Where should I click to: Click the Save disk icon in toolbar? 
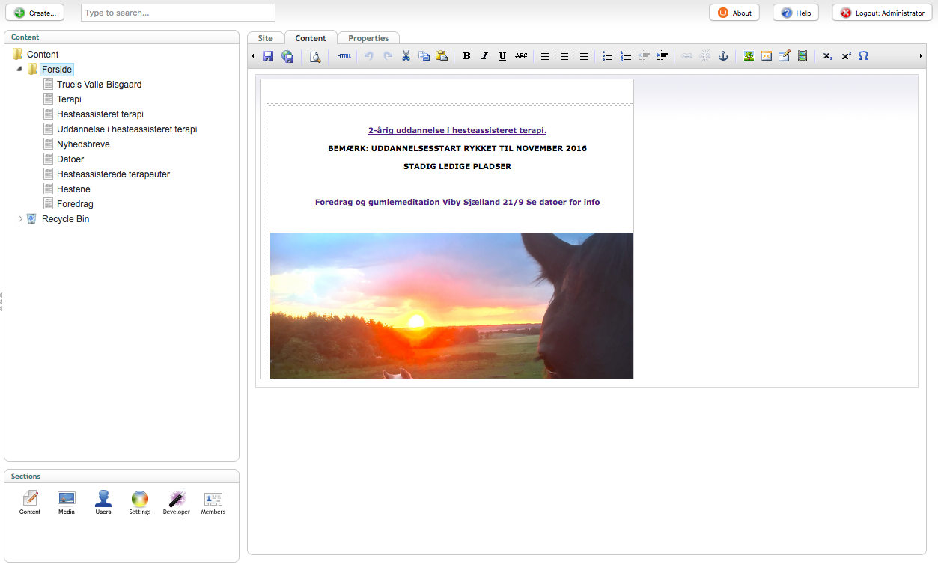pos(268,56)
